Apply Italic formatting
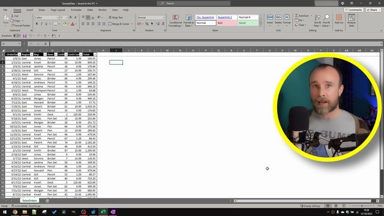The height and width of the screenshot is (216, 384). [41, 24]
